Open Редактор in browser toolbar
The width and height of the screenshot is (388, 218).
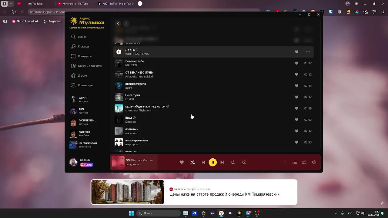pyautogui.click(x=52, y=21)
